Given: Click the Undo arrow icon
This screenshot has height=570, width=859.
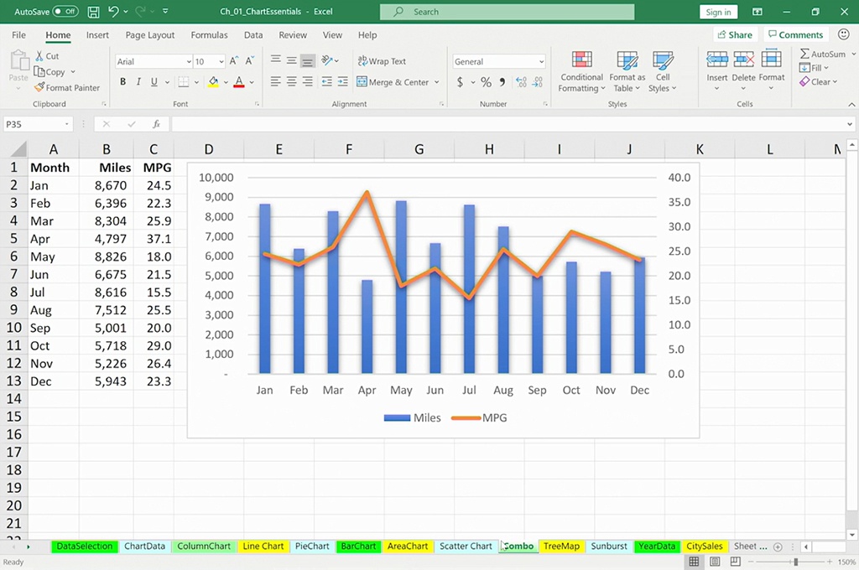Looking at the screenshot, I should [114, 12].
